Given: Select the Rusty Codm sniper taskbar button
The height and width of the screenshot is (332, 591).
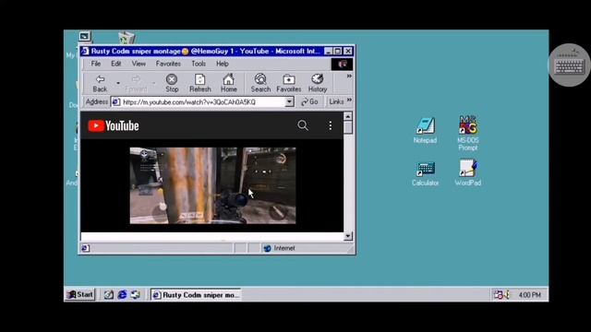Looking at the screenshot, I should click(196, 295).
